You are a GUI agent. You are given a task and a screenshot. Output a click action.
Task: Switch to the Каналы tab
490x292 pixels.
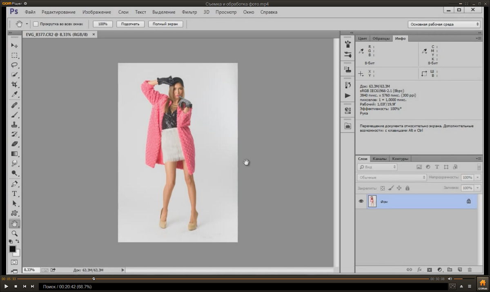(x=379, y=159)
